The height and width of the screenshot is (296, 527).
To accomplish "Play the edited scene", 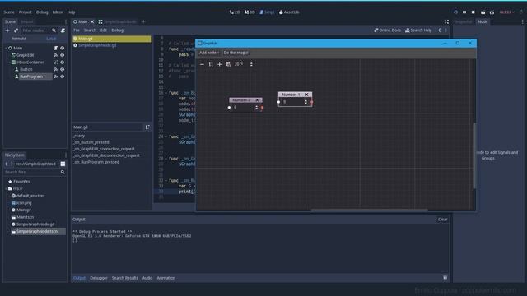I will pos(483,12).
